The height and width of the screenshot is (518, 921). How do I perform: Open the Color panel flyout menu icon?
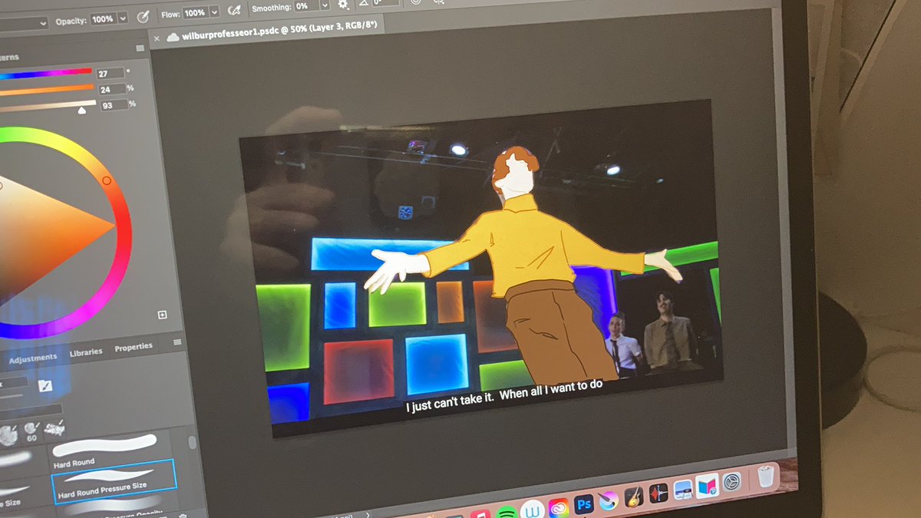tap(140, 48)
